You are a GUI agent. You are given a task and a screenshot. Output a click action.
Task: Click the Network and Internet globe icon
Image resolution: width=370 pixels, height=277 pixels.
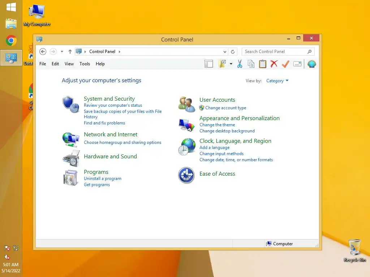(70, 139)
